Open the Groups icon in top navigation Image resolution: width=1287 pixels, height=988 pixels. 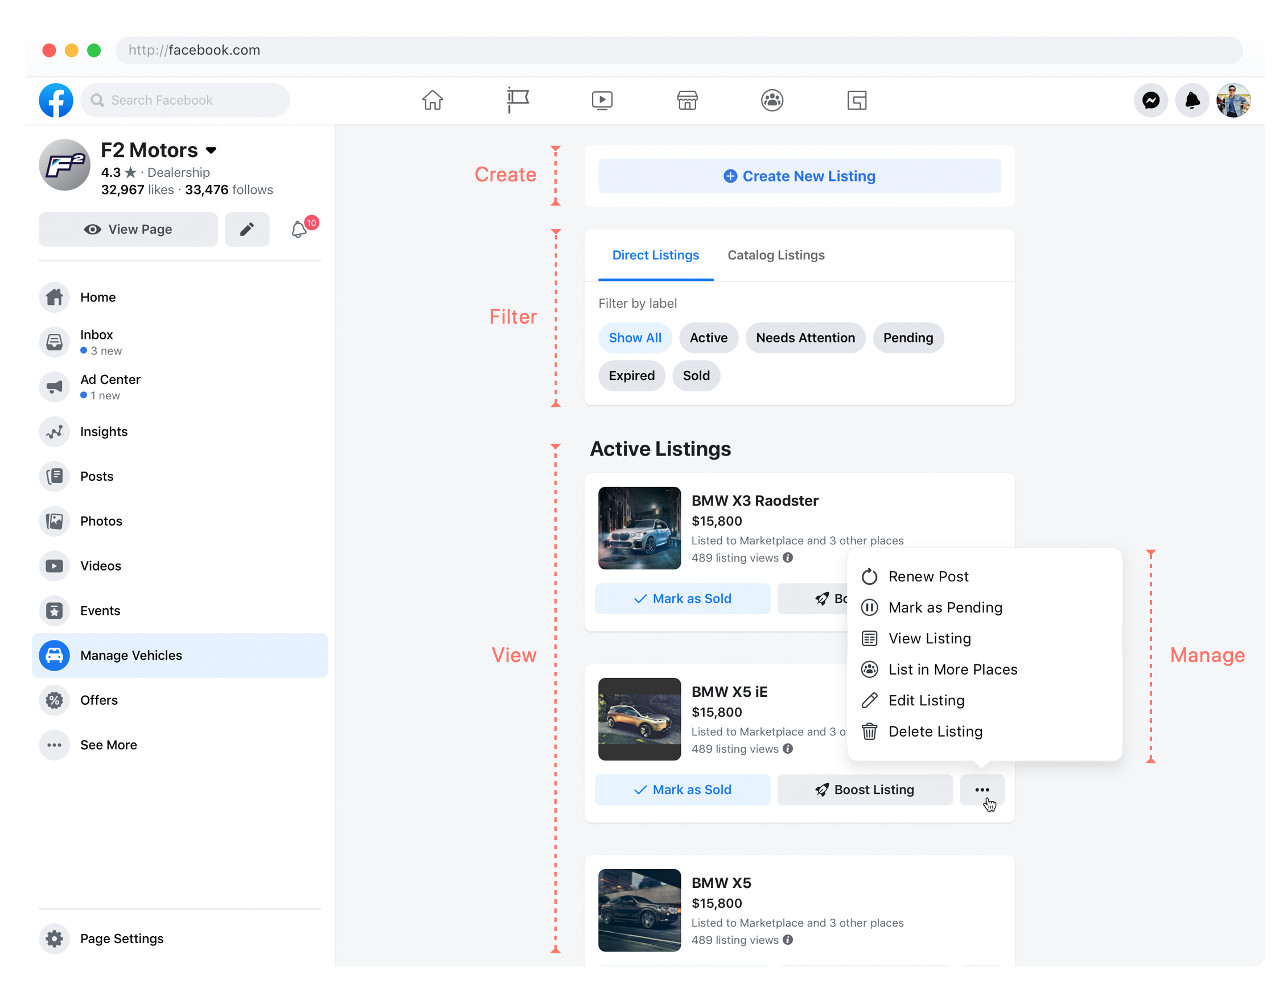[771, 100]
